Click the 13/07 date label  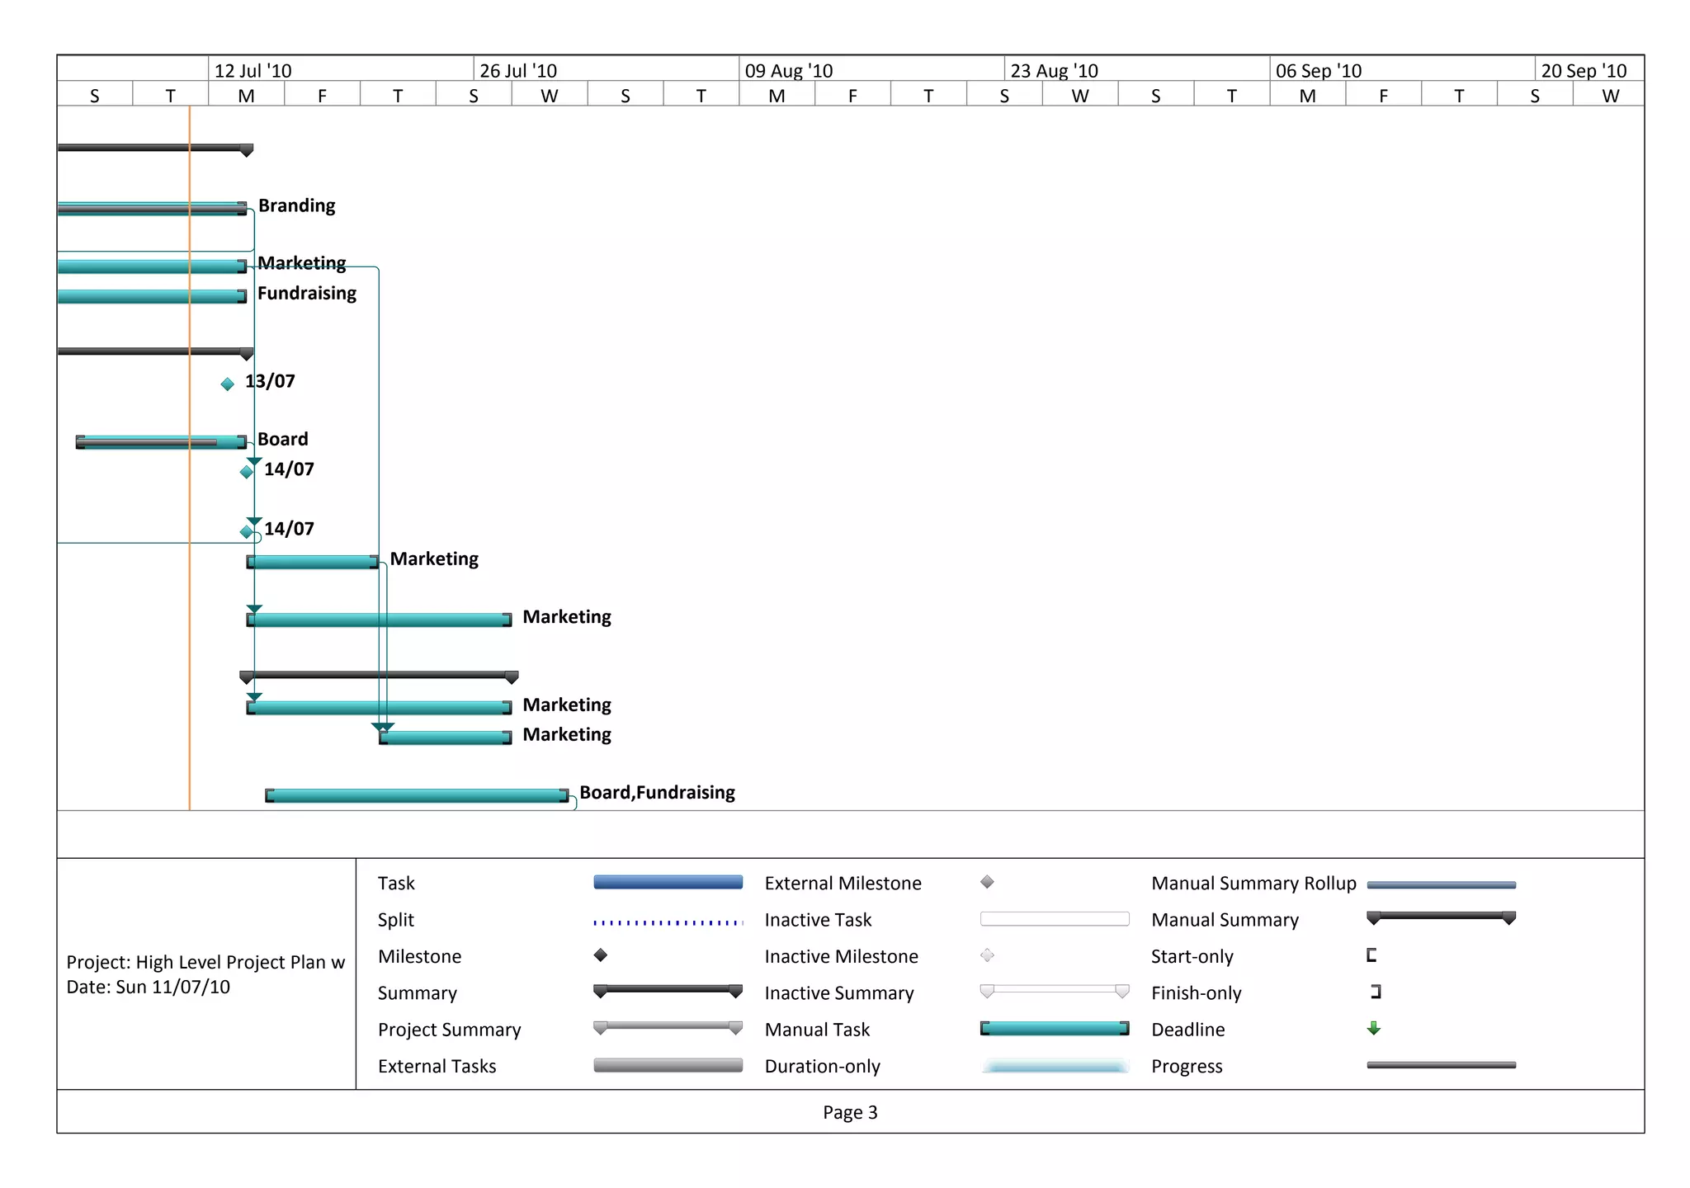270,381
